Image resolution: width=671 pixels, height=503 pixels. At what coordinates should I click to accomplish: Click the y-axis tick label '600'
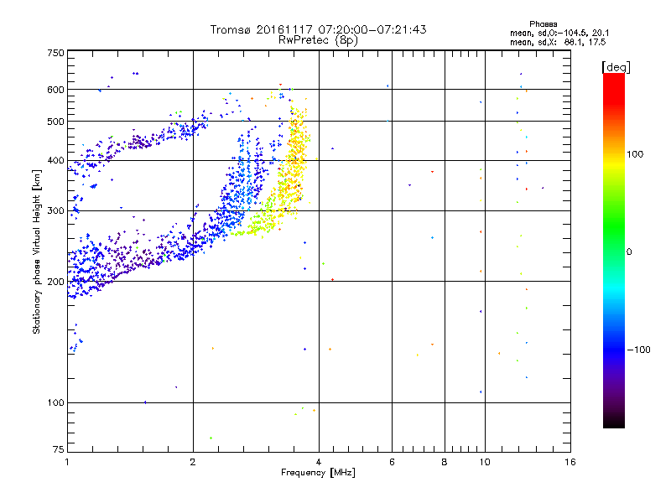click(55, 90)
